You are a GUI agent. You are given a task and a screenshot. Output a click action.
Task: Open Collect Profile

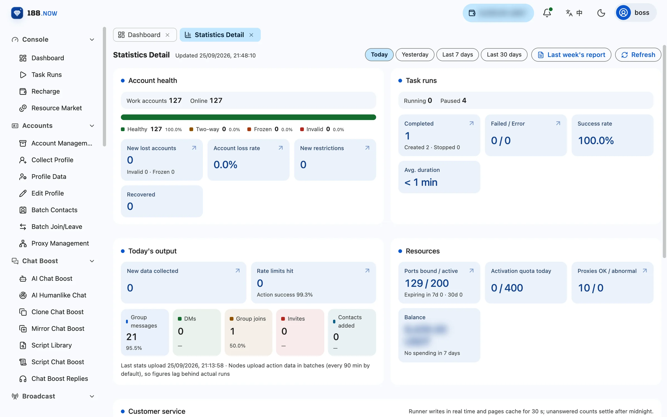coord(52,160)
